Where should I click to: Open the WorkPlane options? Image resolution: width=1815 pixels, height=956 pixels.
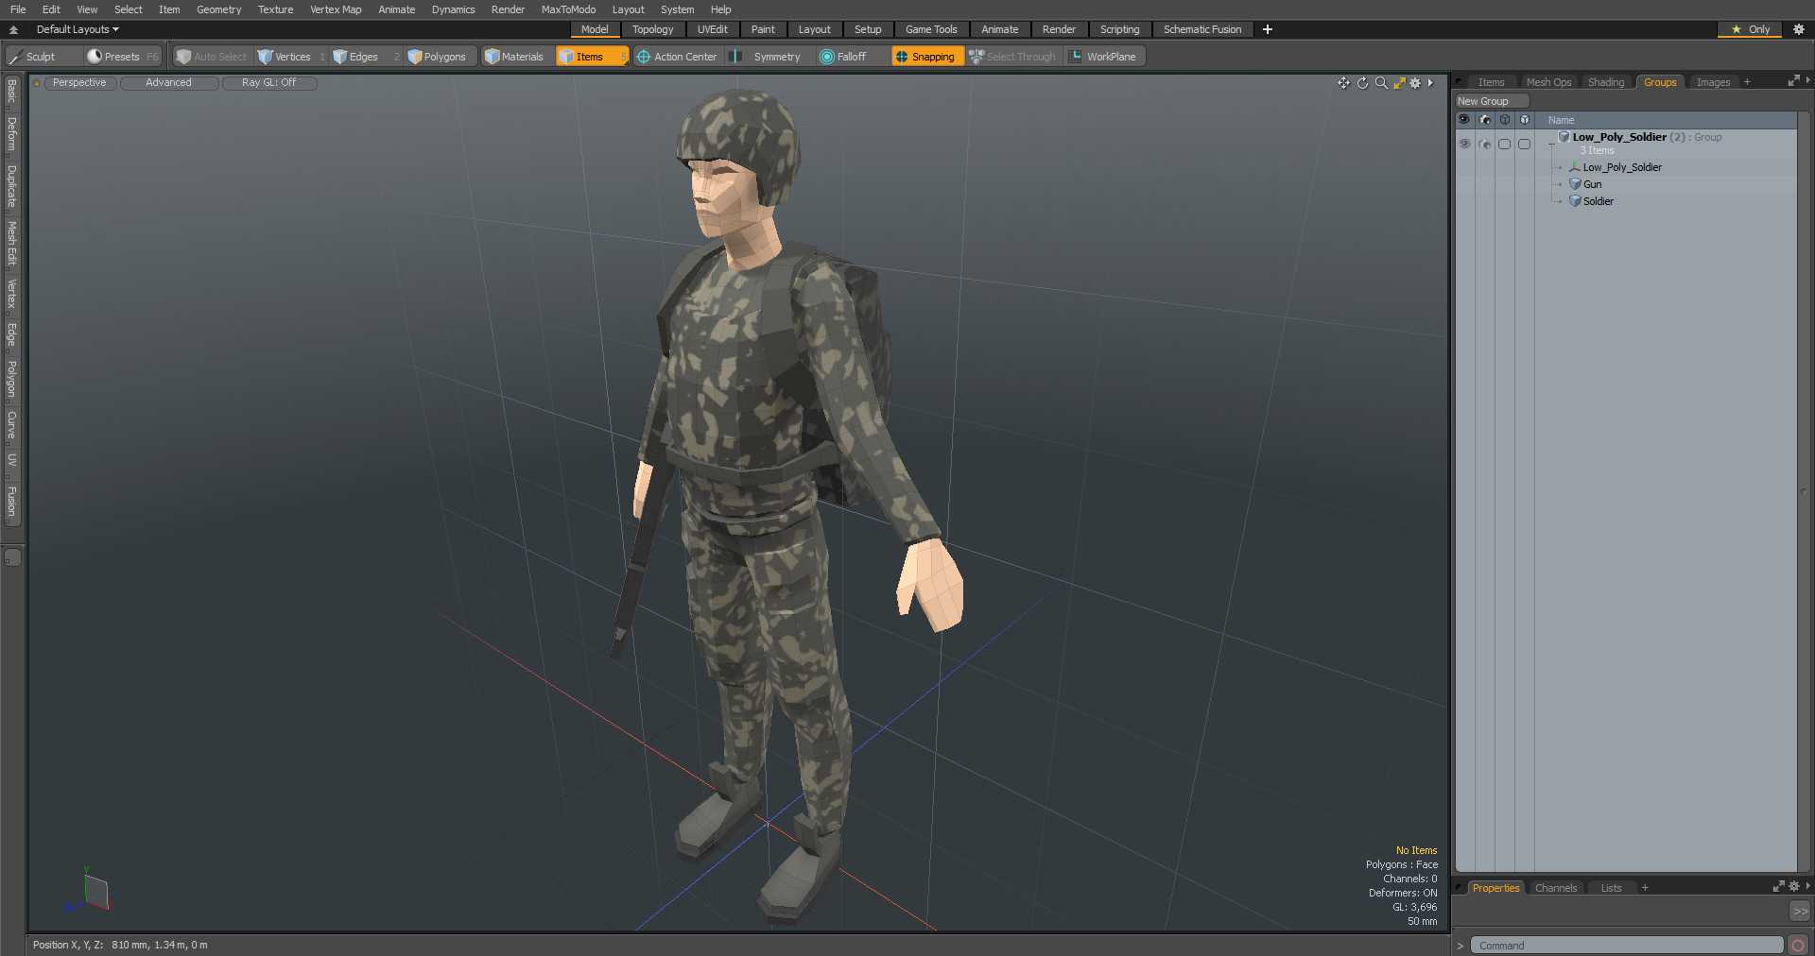(1104, 57)
